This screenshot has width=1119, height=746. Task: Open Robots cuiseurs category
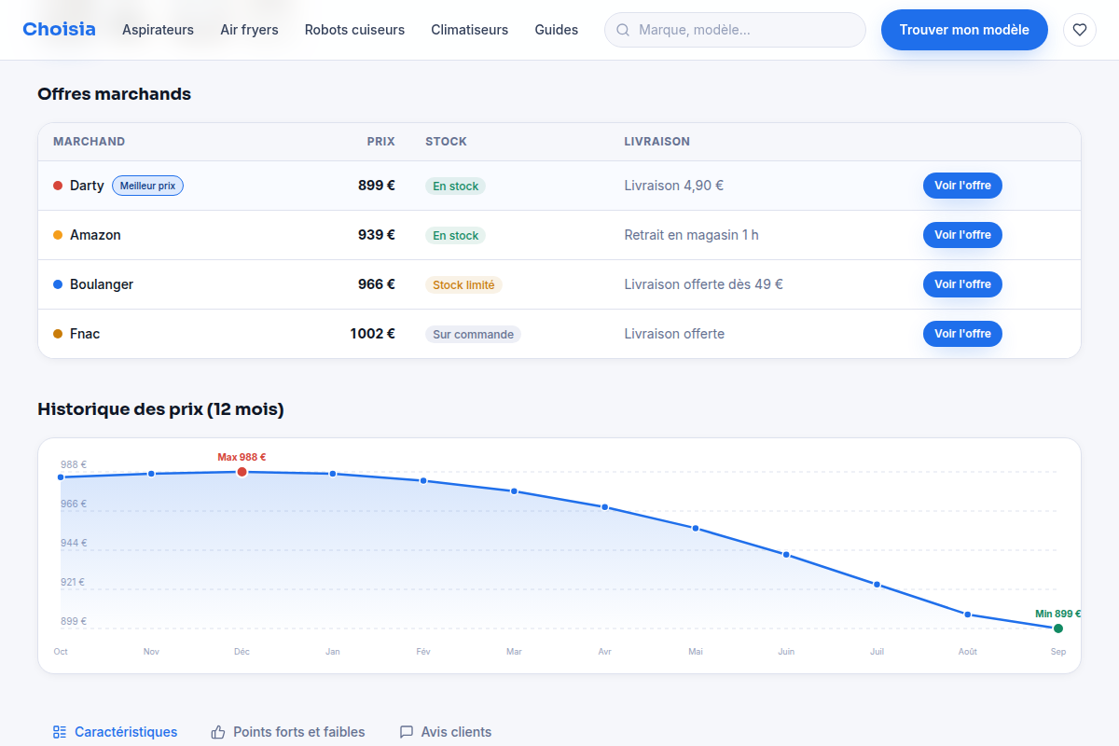tap(354, 30)
